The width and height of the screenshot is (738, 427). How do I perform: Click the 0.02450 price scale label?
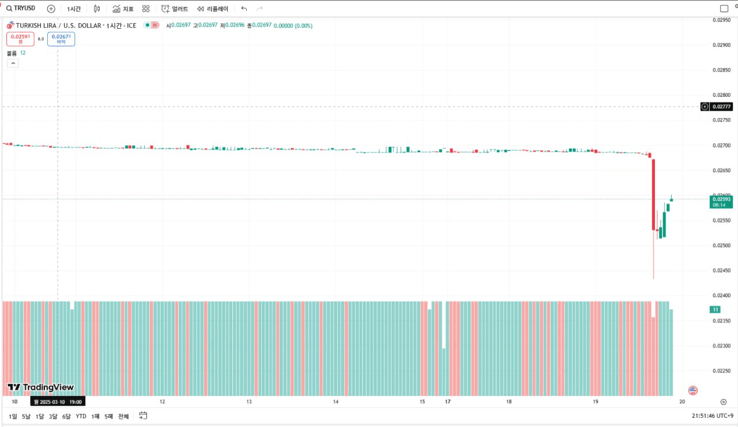(x=721, y=271)
